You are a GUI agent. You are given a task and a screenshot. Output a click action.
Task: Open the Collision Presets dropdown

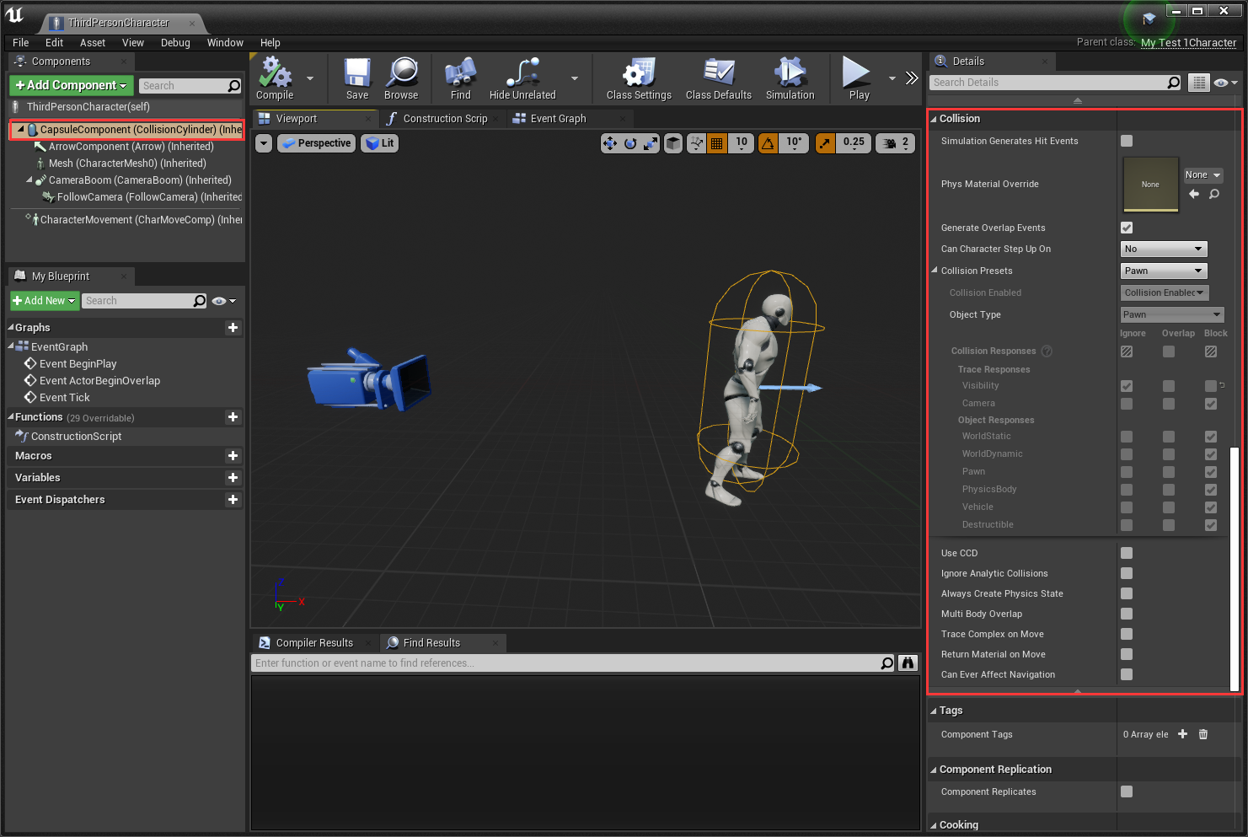click(x=1164, y=271)
